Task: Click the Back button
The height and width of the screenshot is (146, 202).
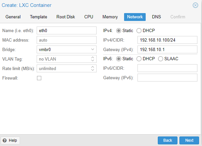Action: 168,140
